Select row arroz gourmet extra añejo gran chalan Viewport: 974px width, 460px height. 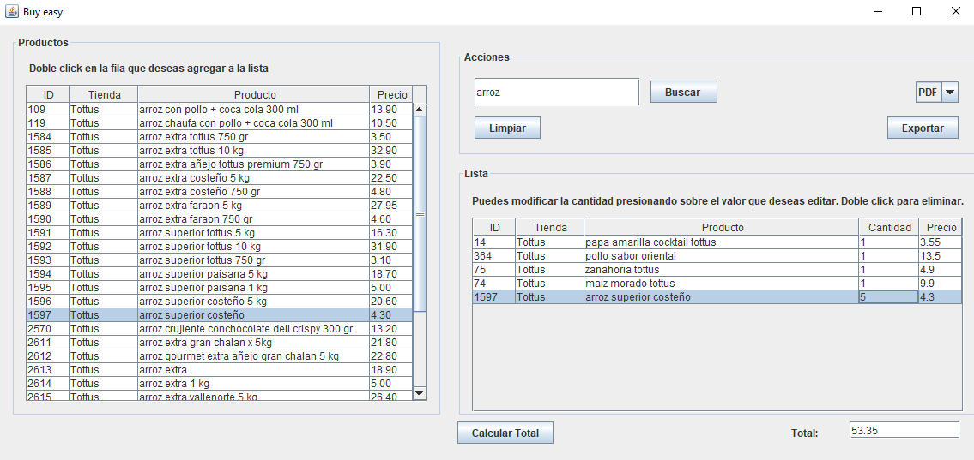click(220, 355)
